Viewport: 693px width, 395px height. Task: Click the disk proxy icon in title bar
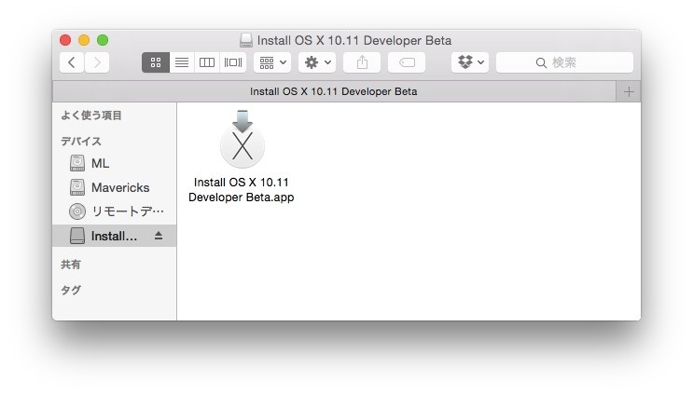coord(246,40)
